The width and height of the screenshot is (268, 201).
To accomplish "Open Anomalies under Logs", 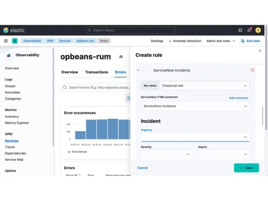I will click(x=12, y=92).
